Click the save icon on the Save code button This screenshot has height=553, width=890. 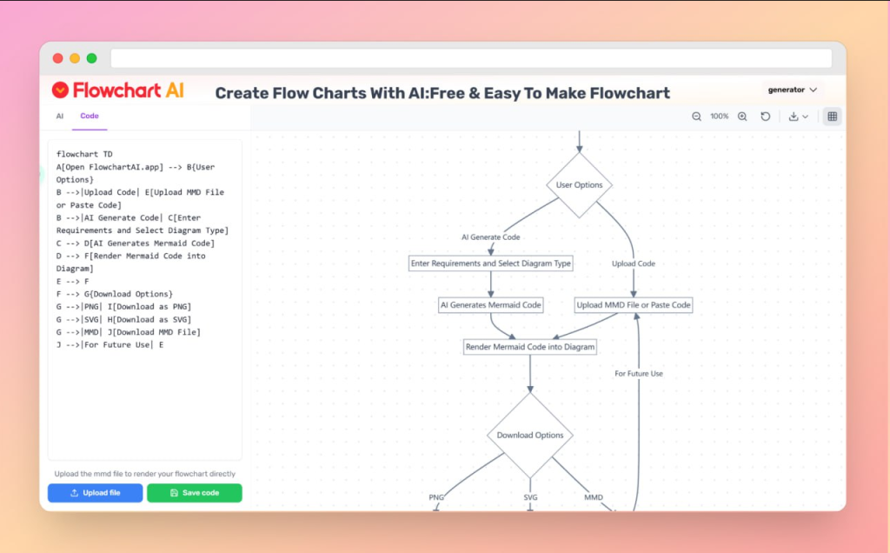point(174,492)
